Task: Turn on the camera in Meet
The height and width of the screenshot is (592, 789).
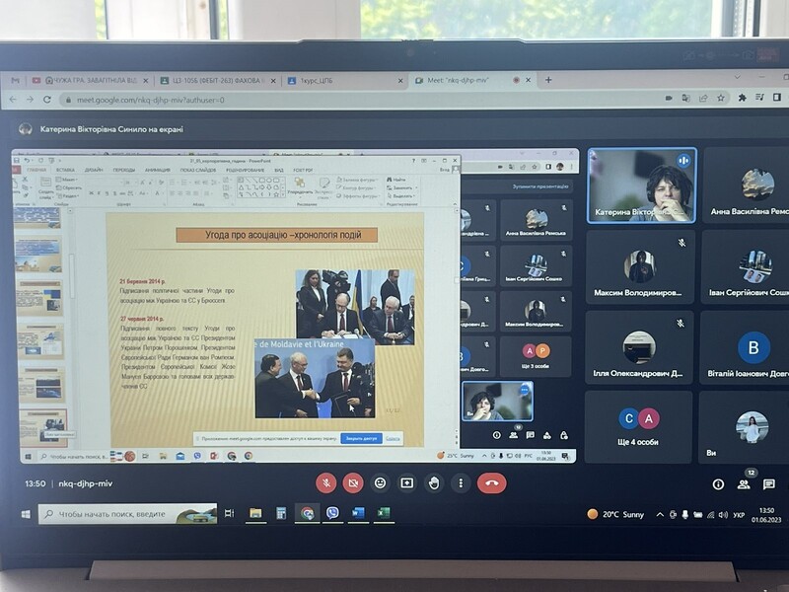Action: pos(353,483)
